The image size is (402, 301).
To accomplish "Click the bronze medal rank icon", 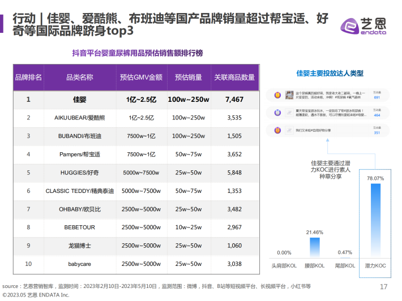I will click(277, 130).
